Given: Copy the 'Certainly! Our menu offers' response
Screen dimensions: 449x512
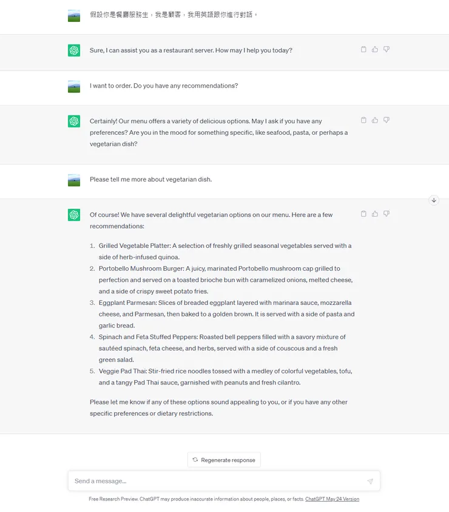Looking at the screenshot, I should (x=363, y=120).
